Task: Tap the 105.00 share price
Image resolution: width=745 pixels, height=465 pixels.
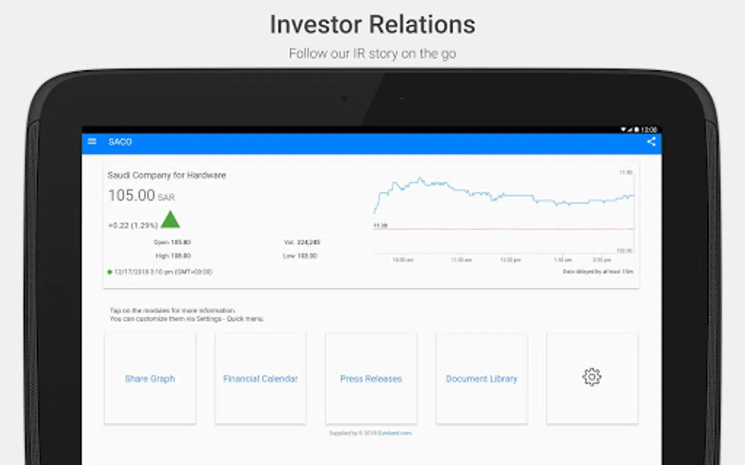Action: click(131, 195)
